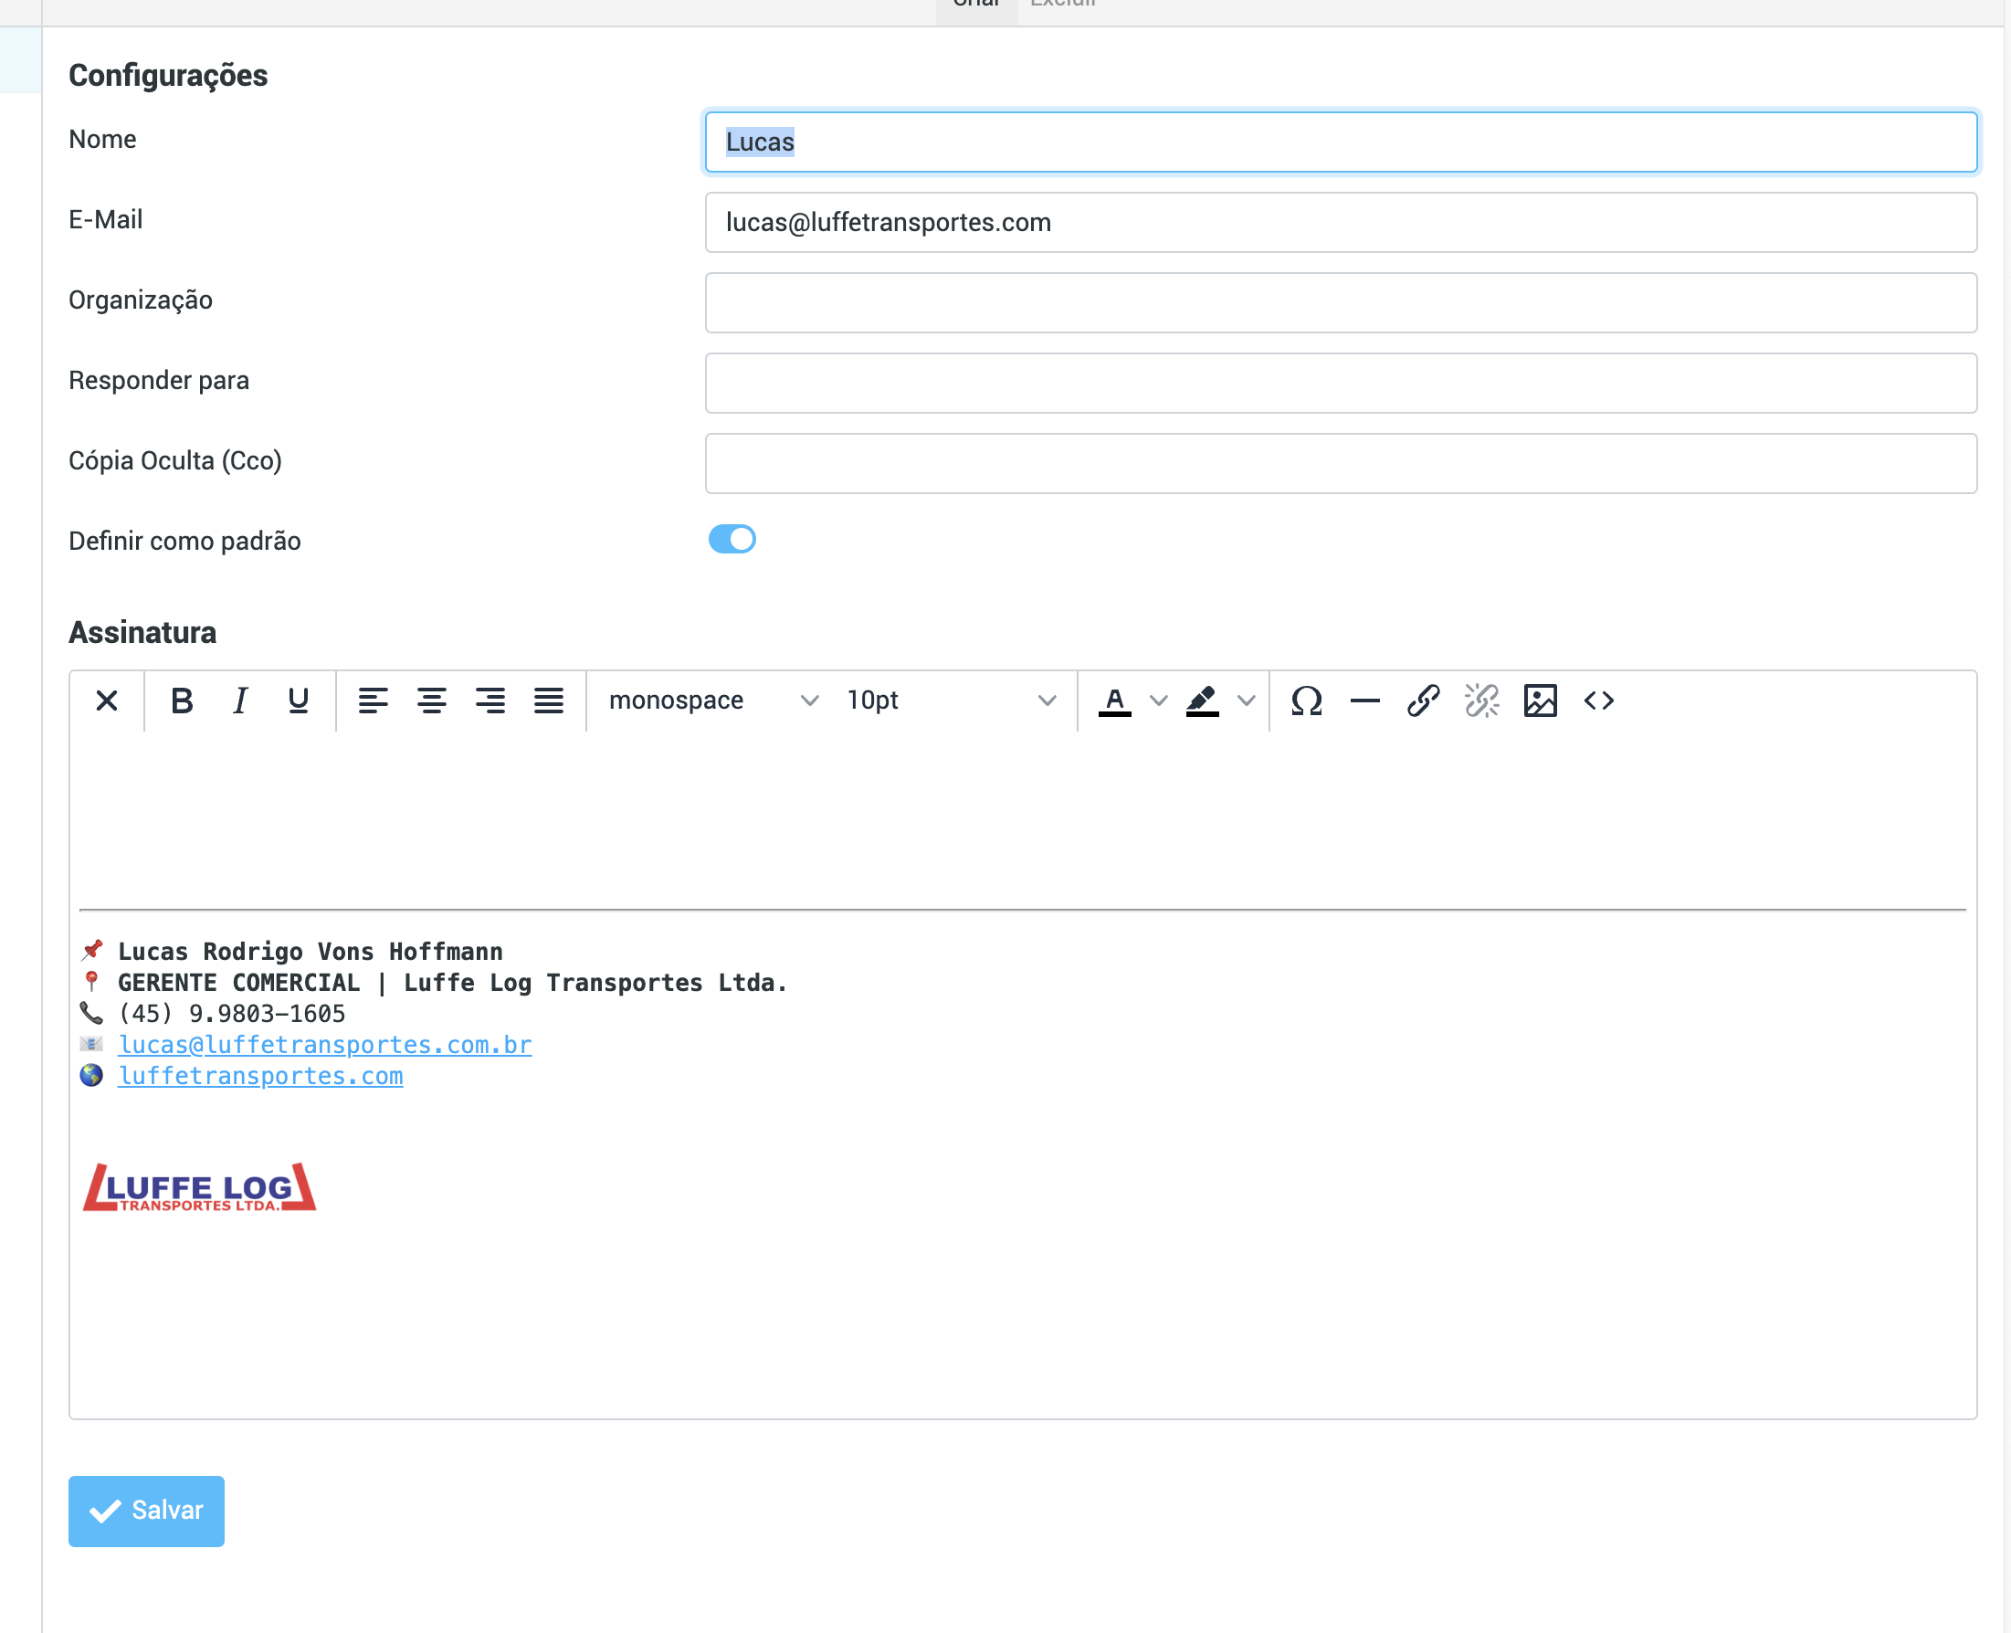Align signature text left

tap(374, 701)
